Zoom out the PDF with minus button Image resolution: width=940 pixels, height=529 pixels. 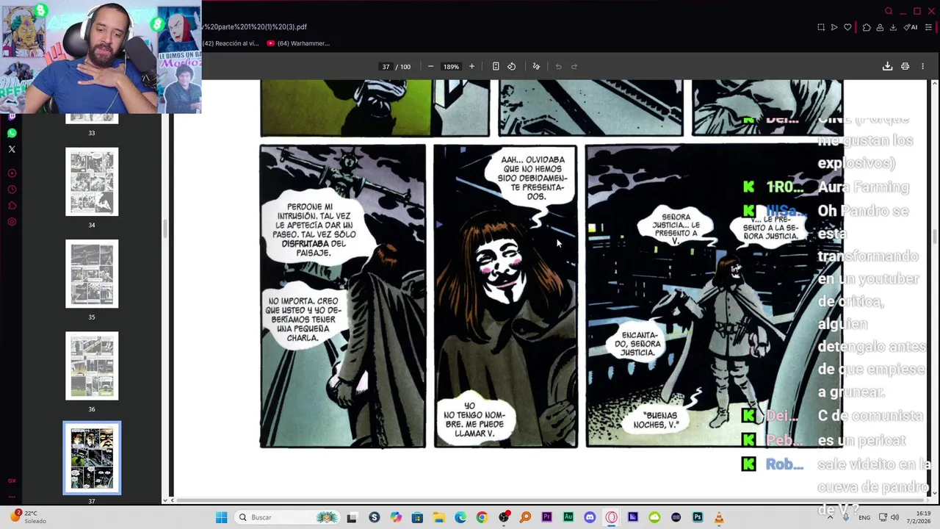tap(430, 66)
